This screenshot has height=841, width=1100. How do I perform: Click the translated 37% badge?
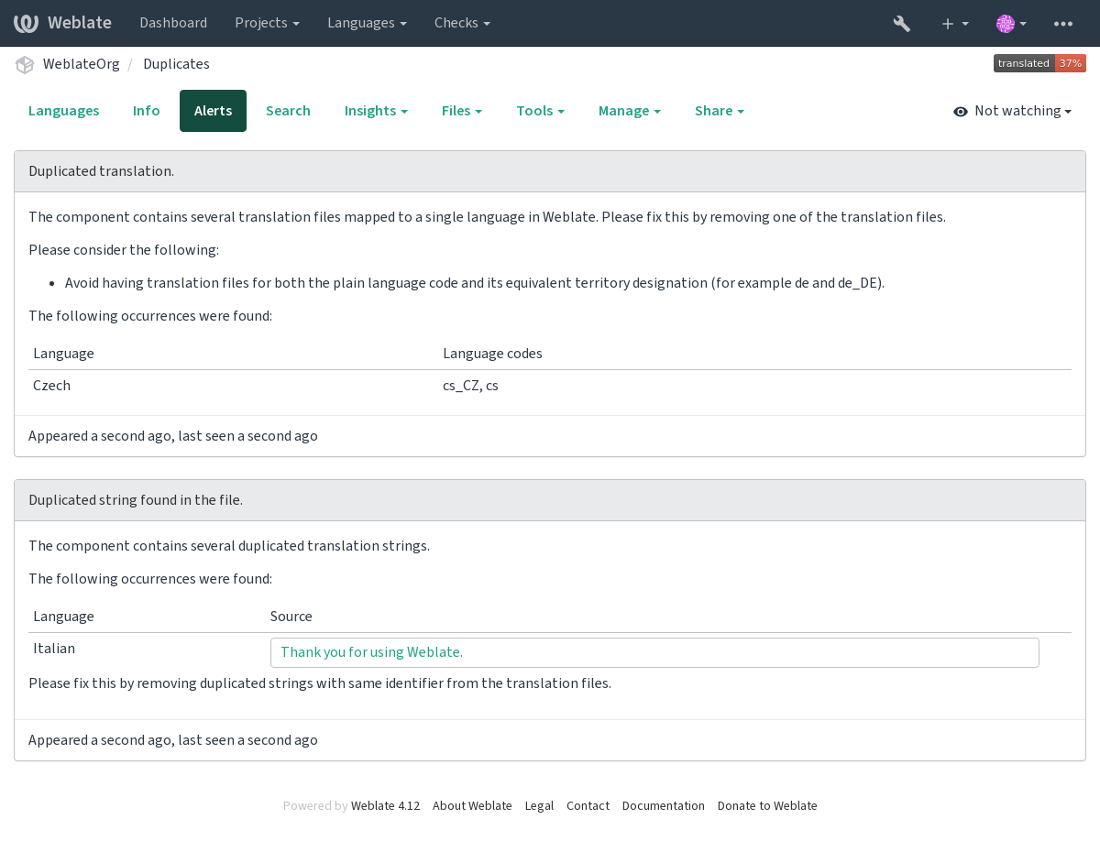1039,63
